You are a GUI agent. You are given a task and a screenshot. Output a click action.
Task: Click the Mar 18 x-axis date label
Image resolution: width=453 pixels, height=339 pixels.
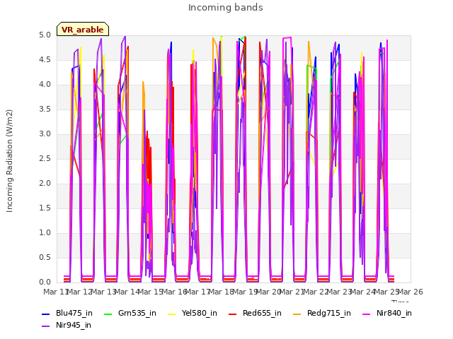pyautogui.click(x=222, y=292)
